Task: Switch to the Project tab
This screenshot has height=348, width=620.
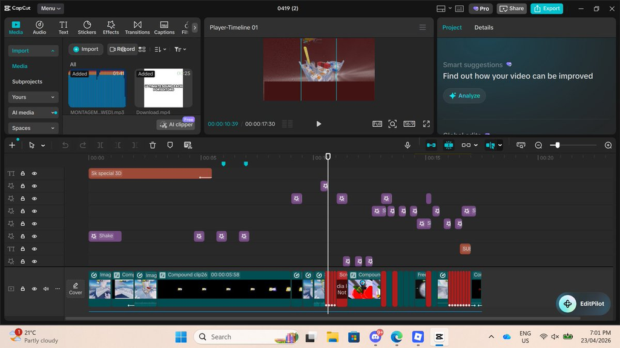Action: coord(452,27)
